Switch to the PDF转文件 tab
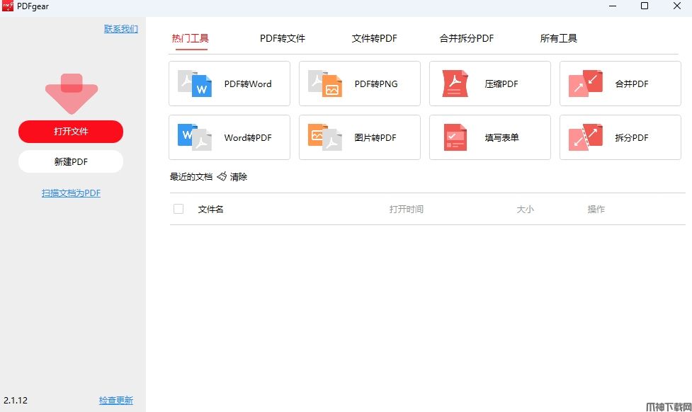The image size is (692, 412). click(282, 38)
